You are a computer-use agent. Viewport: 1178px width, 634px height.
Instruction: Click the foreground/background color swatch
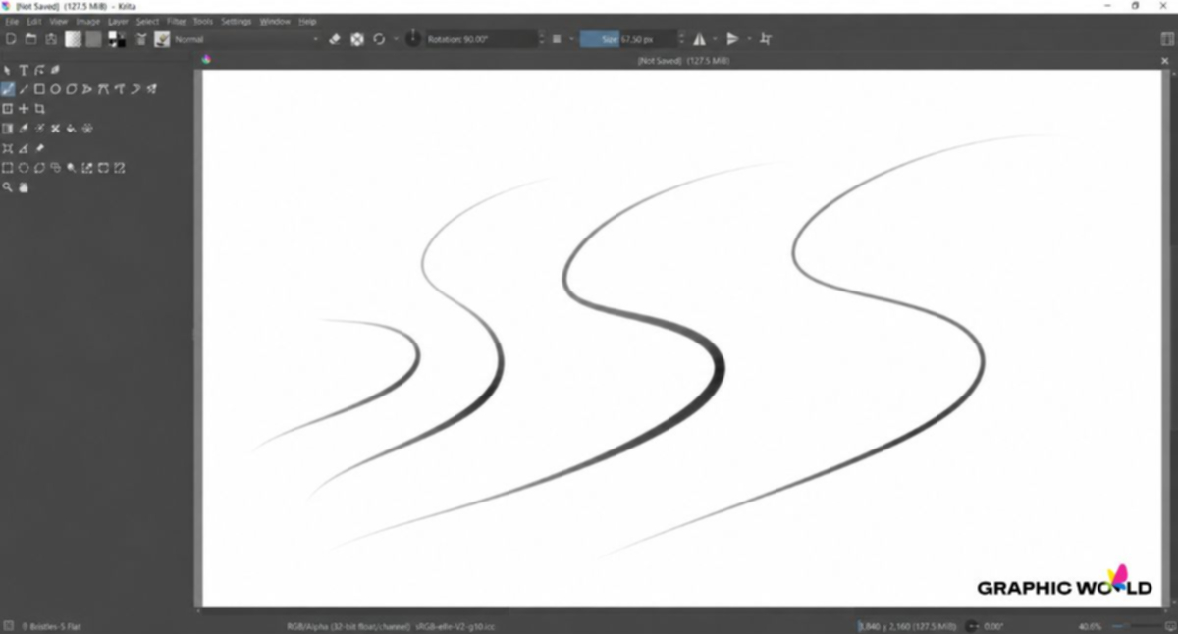[x=117, y=39]
